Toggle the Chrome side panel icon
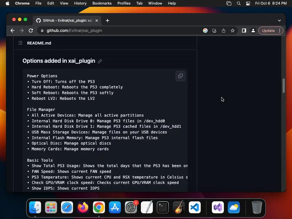Image resolution: width=292 pixels, height=219 pixels. 244,31
